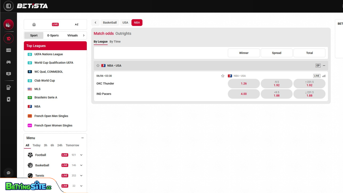Select odds 1.26 for OKC Thunder
Viewport: 343px width, 193px height.
[x=244, y=83]
